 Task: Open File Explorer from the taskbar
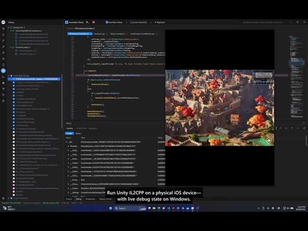coord(154,208)
